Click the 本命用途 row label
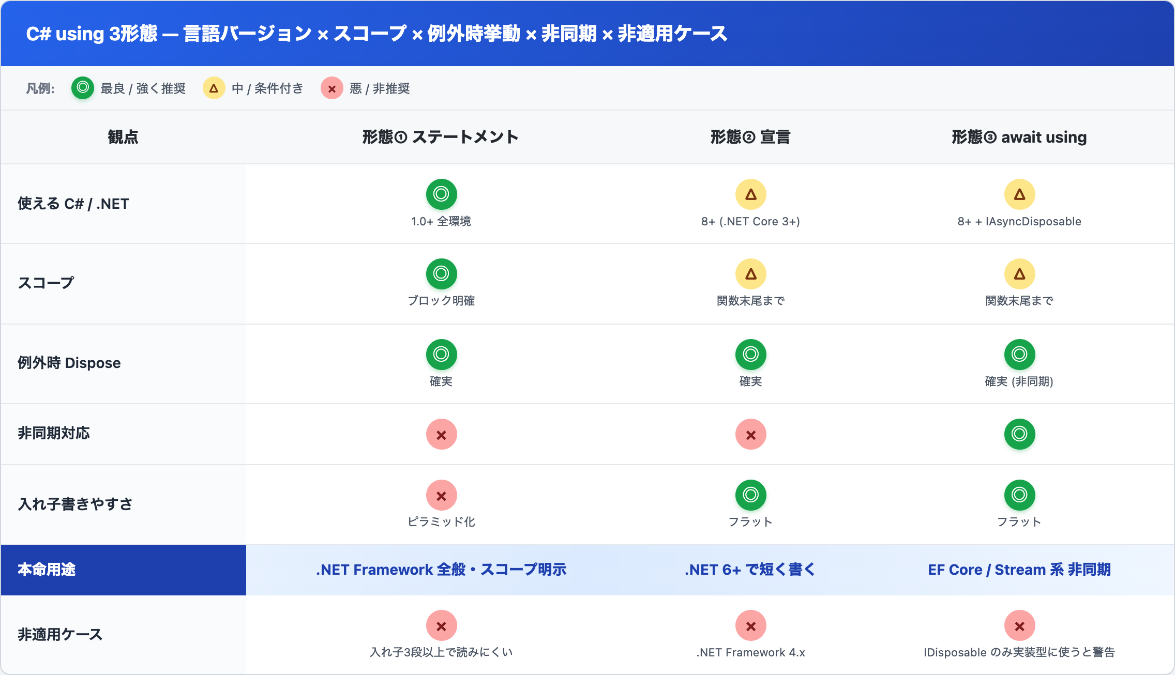 click(47, 569)
